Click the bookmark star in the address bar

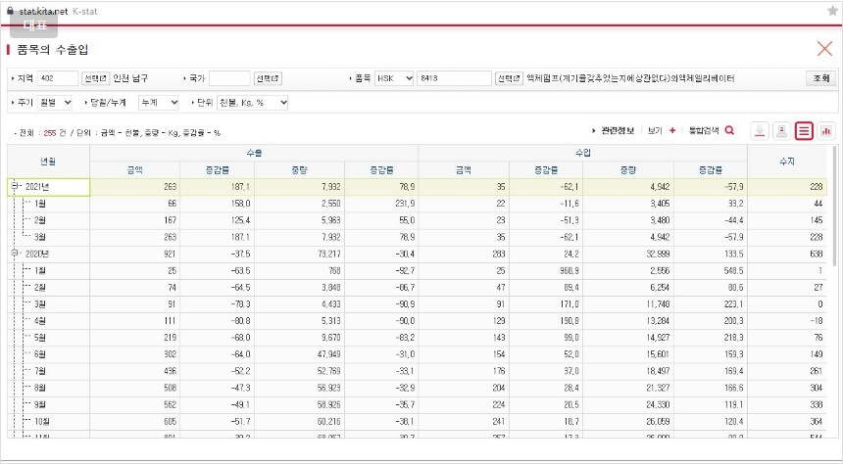tap(832, 10)
